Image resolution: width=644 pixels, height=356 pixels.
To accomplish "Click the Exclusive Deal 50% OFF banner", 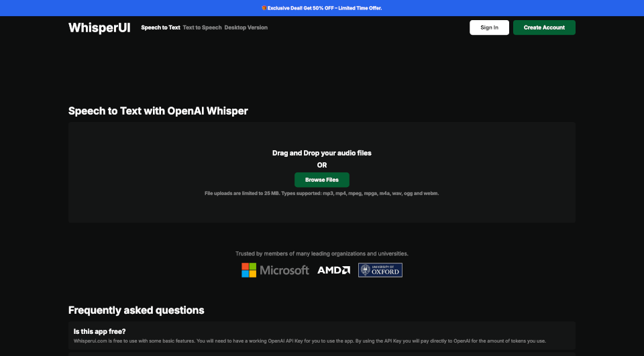I will [322, 8].
